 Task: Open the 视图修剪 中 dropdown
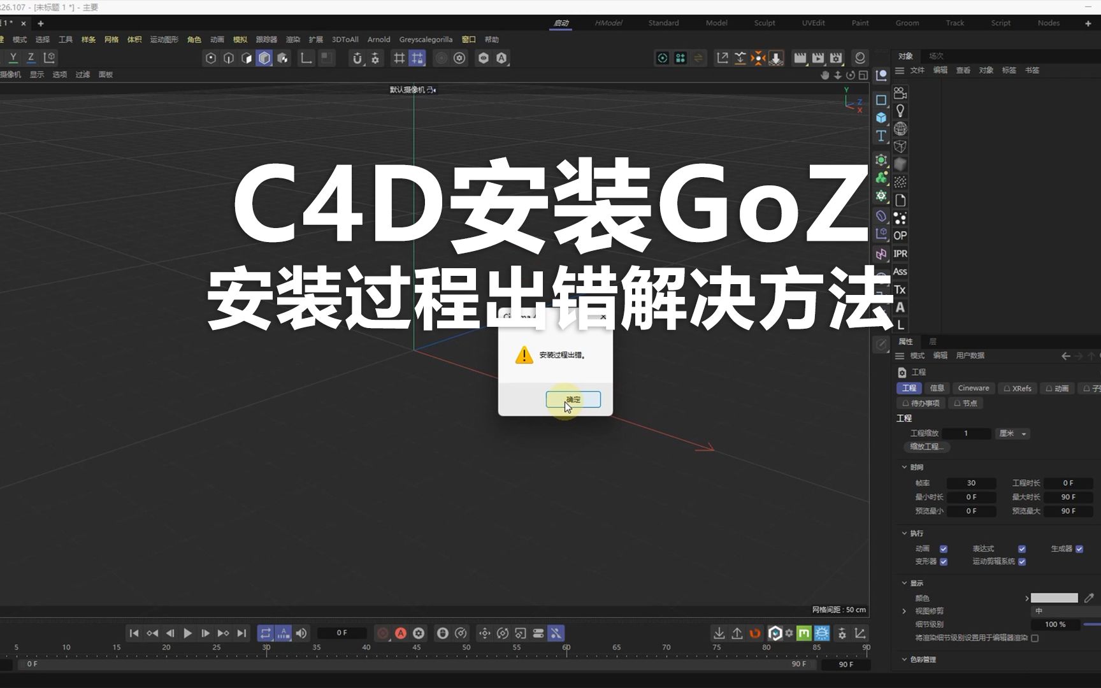point(1065,611)
